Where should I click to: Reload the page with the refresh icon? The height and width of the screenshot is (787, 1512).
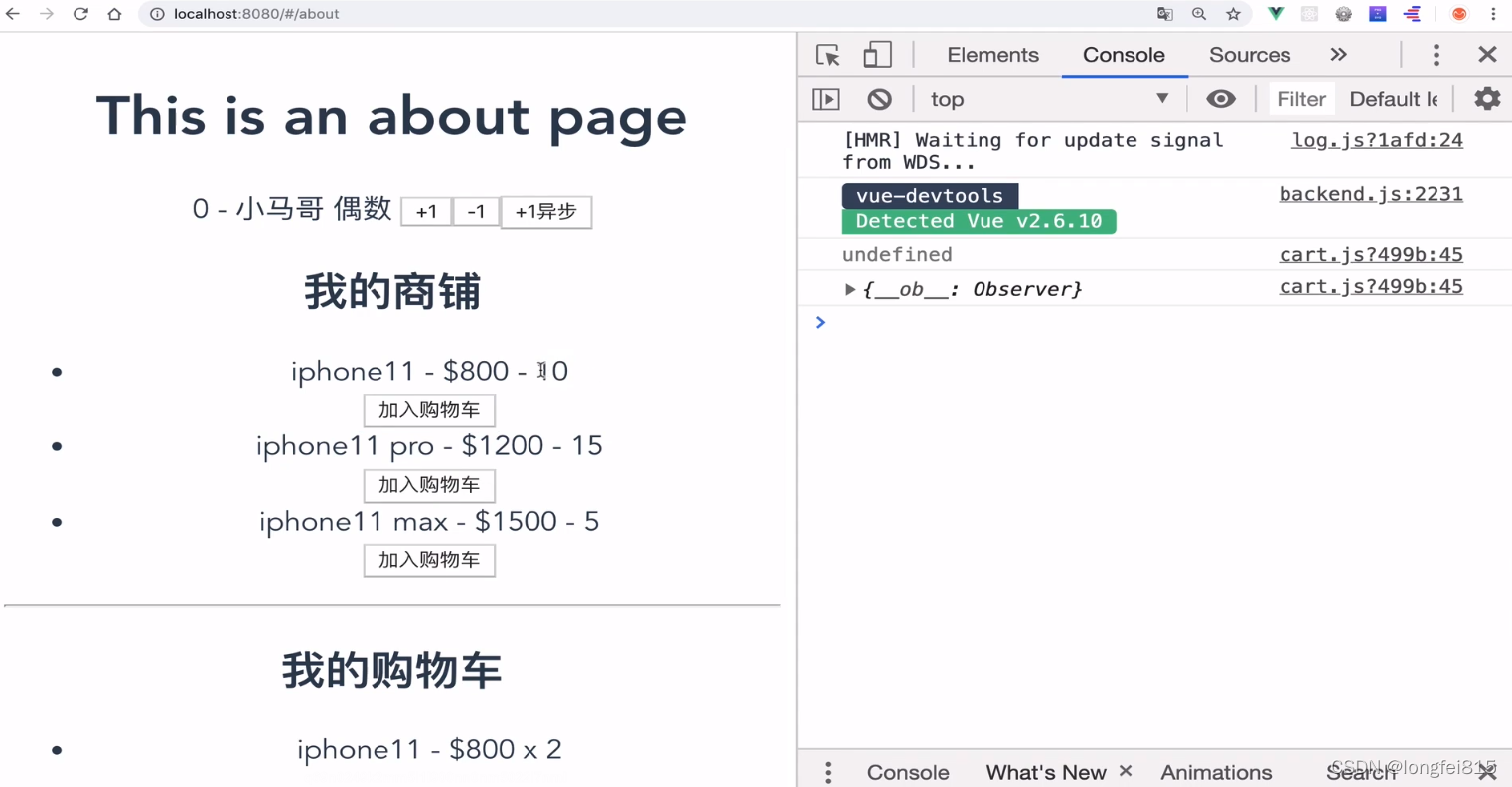[80, 14]
